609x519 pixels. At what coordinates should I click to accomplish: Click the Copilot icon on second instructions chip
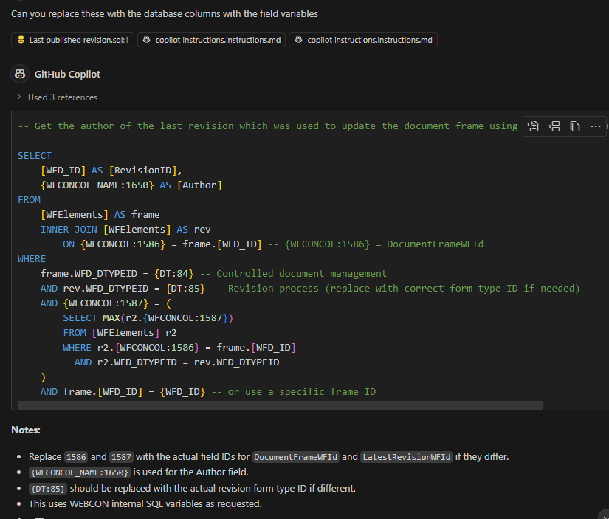click(298, 40)
